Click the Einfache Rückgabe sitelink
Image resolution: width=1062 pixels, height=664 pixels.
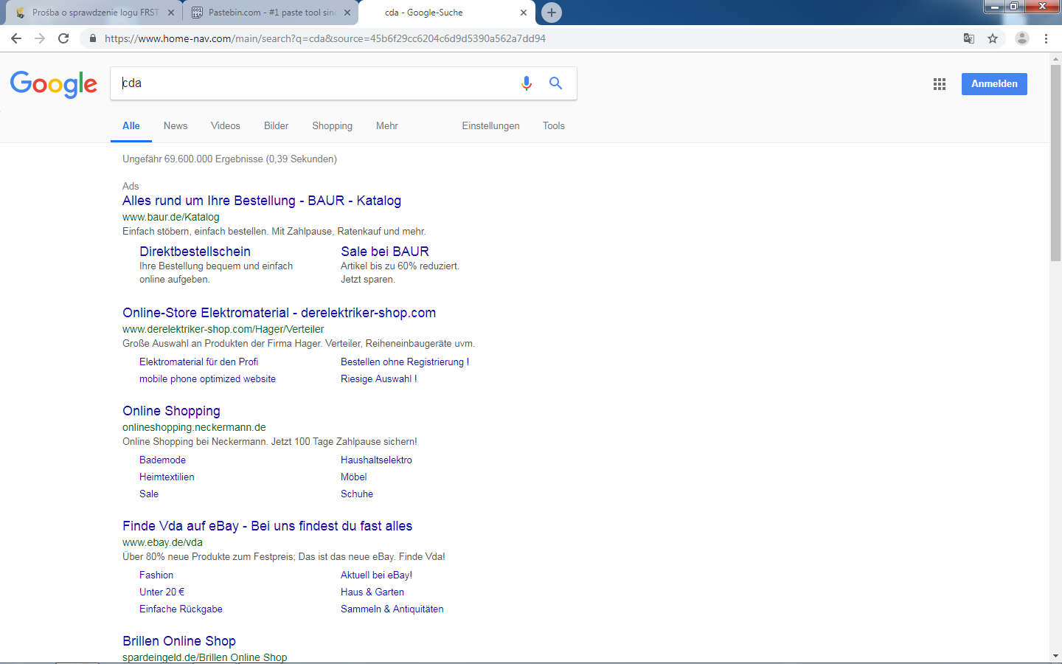[181, 609]
